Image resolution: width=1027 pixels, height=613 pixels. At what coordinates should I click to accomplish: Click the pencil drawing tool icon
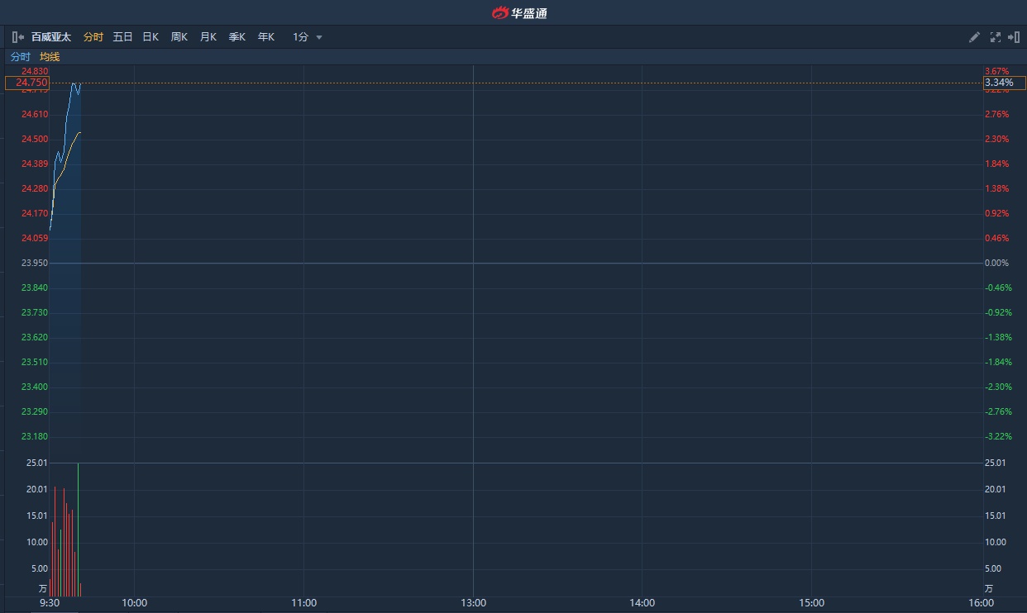coord(974,37)
